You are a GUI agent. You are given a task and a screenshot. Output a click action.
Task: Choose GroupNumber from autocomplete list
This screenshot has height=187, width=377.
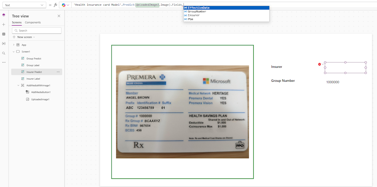(226, 11)
